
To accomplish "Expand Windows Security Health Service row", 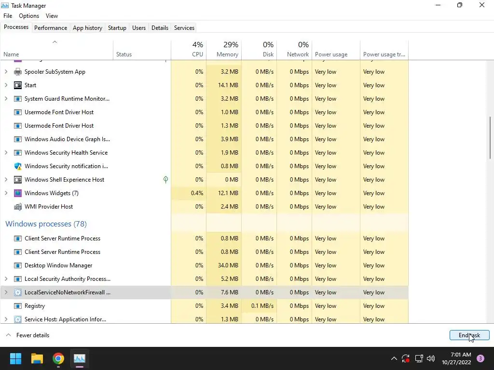I will click(x=6, y=153).
